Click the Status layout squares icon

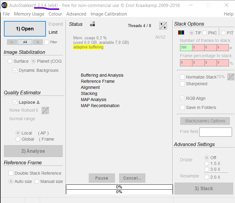92,24
